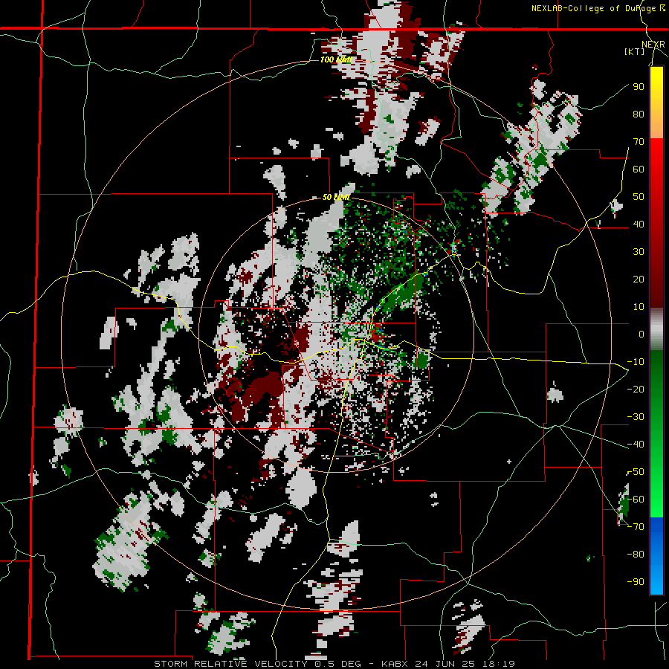Click the 0 value on velocity scale

pos(641,334)
